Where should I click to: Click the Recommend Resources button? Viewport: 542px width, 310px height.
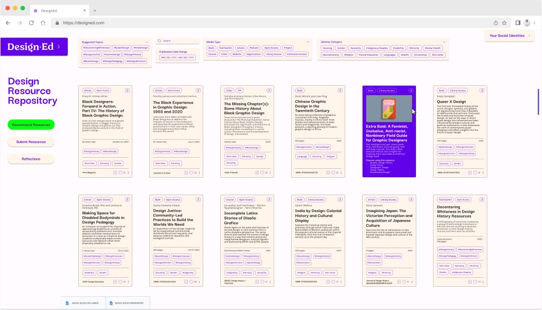(x=31, y=125)
